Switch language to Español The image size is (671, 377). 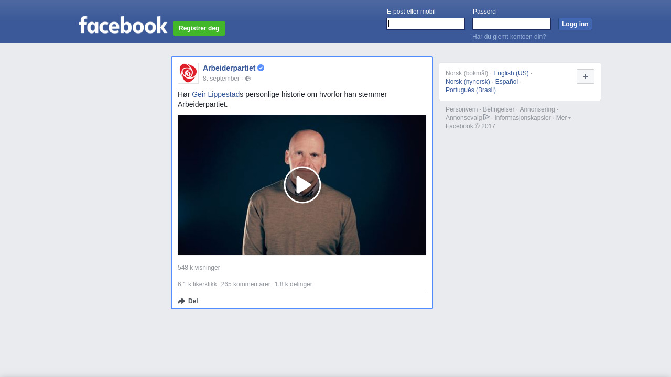(506, 82)
